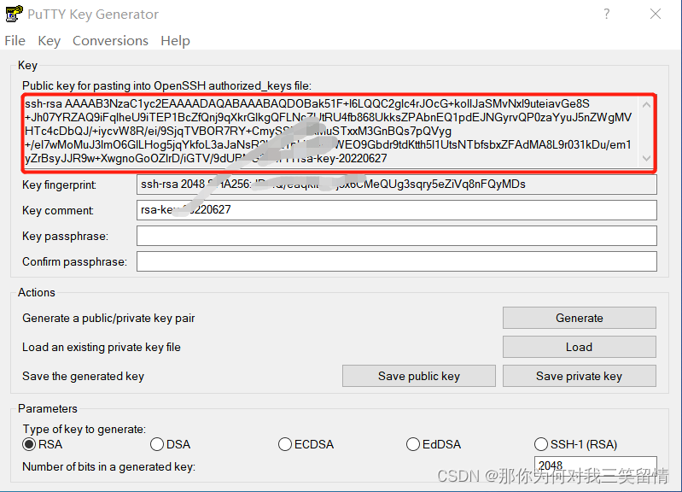The image size is (682, 492).
Task: Click the public key scrollbar down arrow
Action: 646,159
